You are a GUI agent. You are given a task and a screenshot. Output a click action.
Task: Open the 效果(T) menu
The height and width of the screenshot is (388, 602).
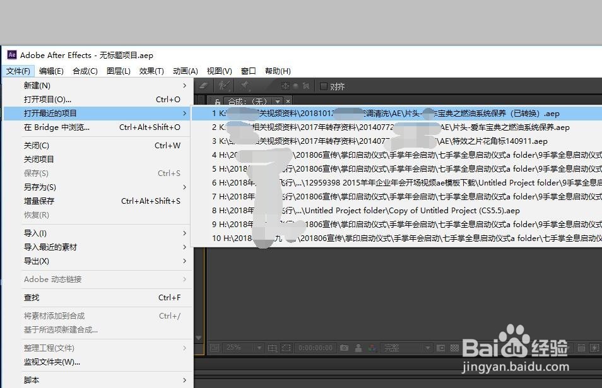pyautogui.click(x=151, y=71)
